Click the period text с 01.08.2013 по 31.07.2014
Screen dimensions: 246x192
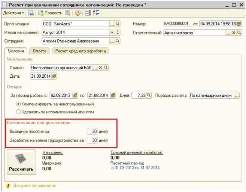[136, 168]
